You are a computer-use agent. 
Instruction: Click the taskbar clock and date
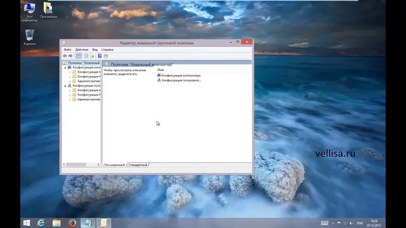tap(374, 223)
